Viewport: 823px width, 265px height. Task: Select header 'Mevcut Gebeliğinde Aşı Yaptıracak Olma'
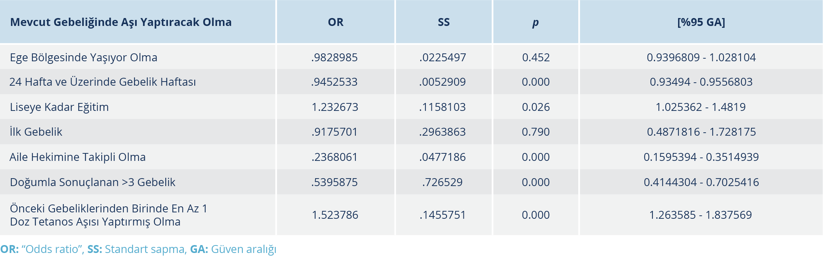(121, 22)
